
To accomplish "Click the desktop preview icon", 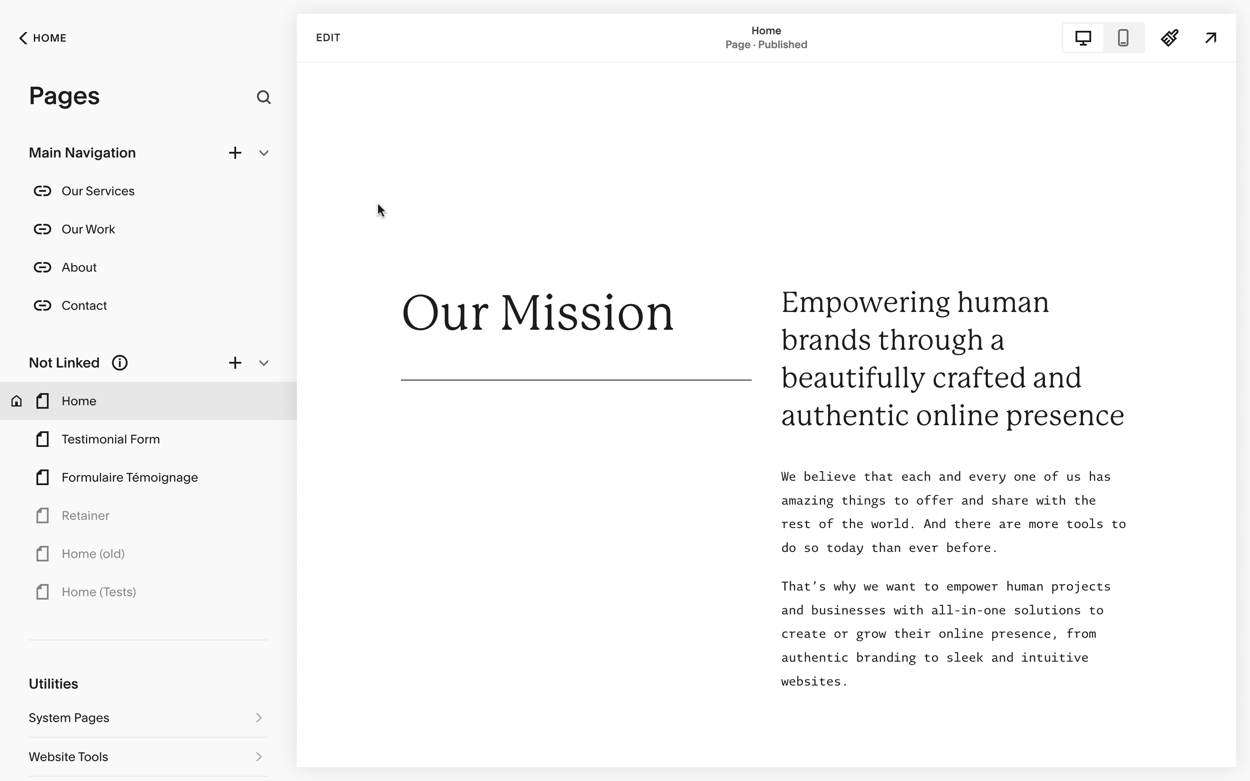I will tap(1082, 38).
